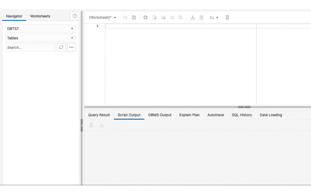Click the Run Script icon

(155, 17)
